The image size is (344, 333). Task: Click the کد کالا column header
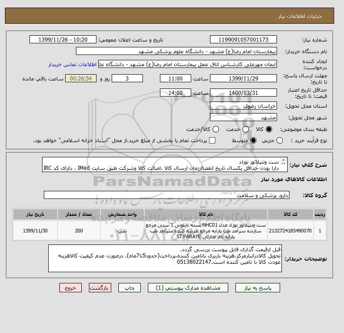[290, 214]
